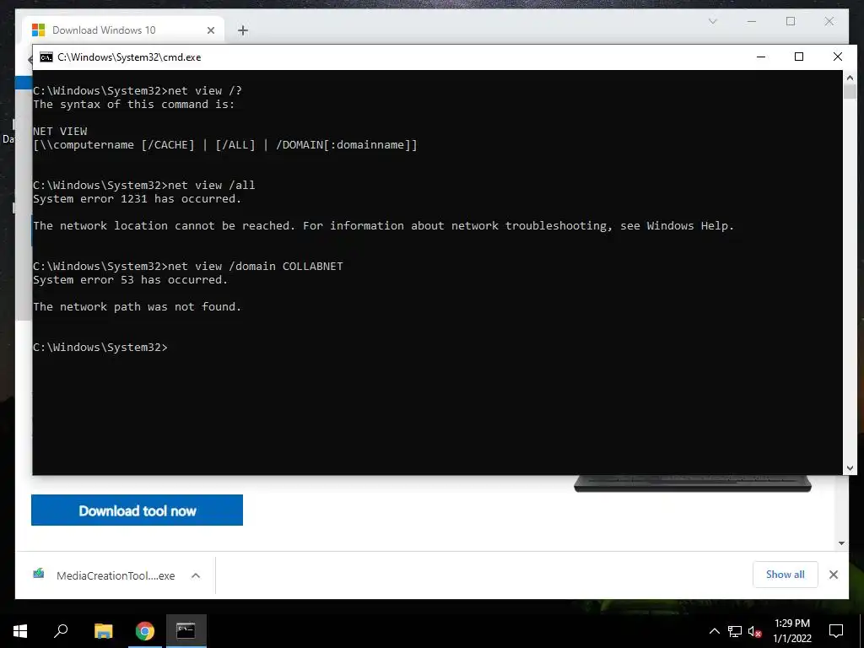Show all downloads in Chrome
Screen dimensions: 864x648
(786, 575)
